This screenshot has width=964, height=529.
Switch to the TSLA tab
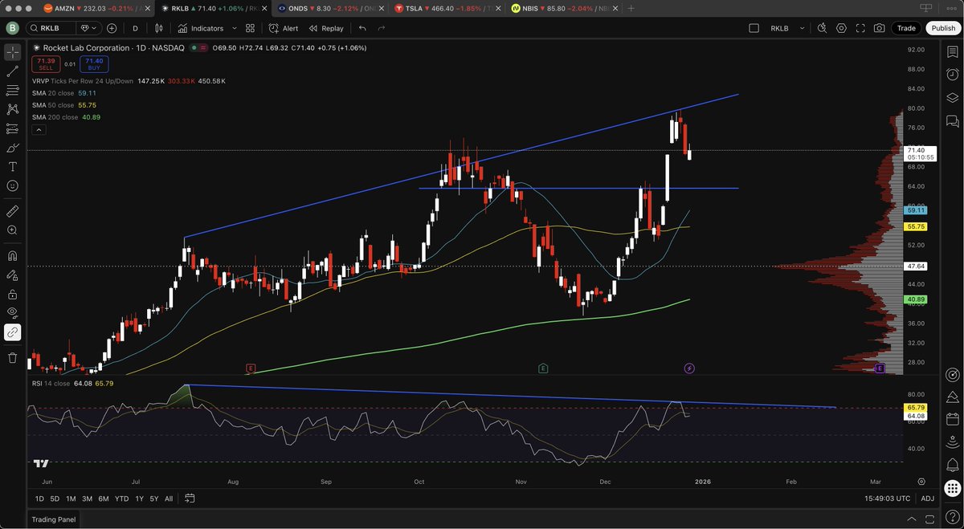pos(449,8)
